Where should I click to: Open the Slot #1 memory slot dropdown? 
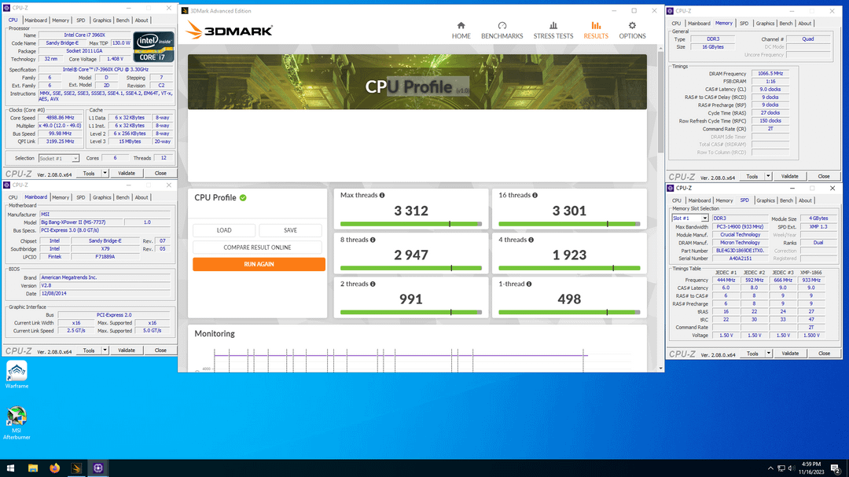click(x=690, y=218)
